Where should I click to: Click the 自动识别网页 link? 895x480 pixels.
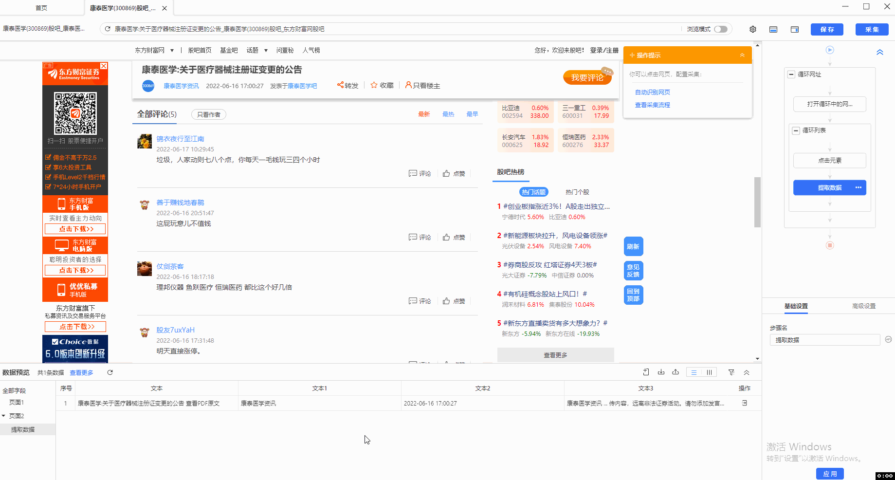(653, 92)
